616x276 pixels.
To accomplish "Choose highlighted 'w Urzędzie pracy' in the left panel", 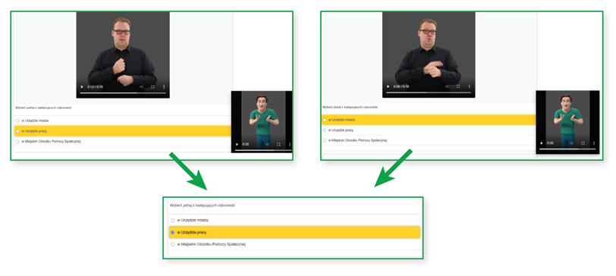I will pos(123,131).
